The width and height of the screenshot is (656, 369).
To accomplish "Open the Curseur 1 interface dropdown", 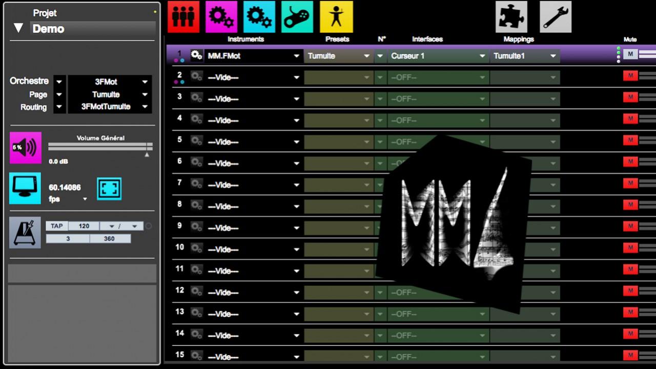I will 482,56.
